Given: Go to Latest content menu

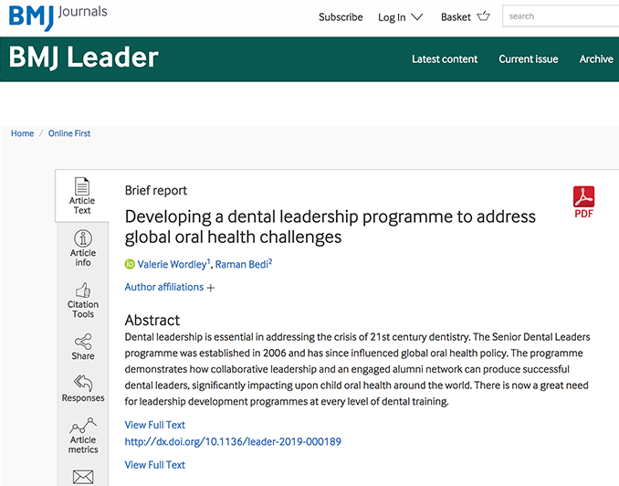Looking at the screenshot, I should click(445, 59).
